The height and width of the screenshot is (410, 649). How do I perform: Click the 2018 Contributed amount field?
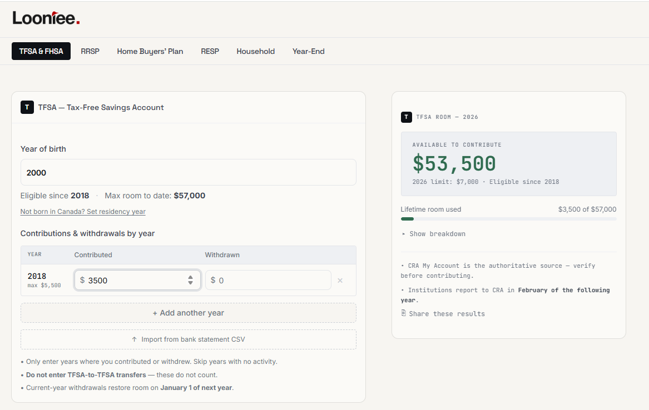[x=137, y=280]
